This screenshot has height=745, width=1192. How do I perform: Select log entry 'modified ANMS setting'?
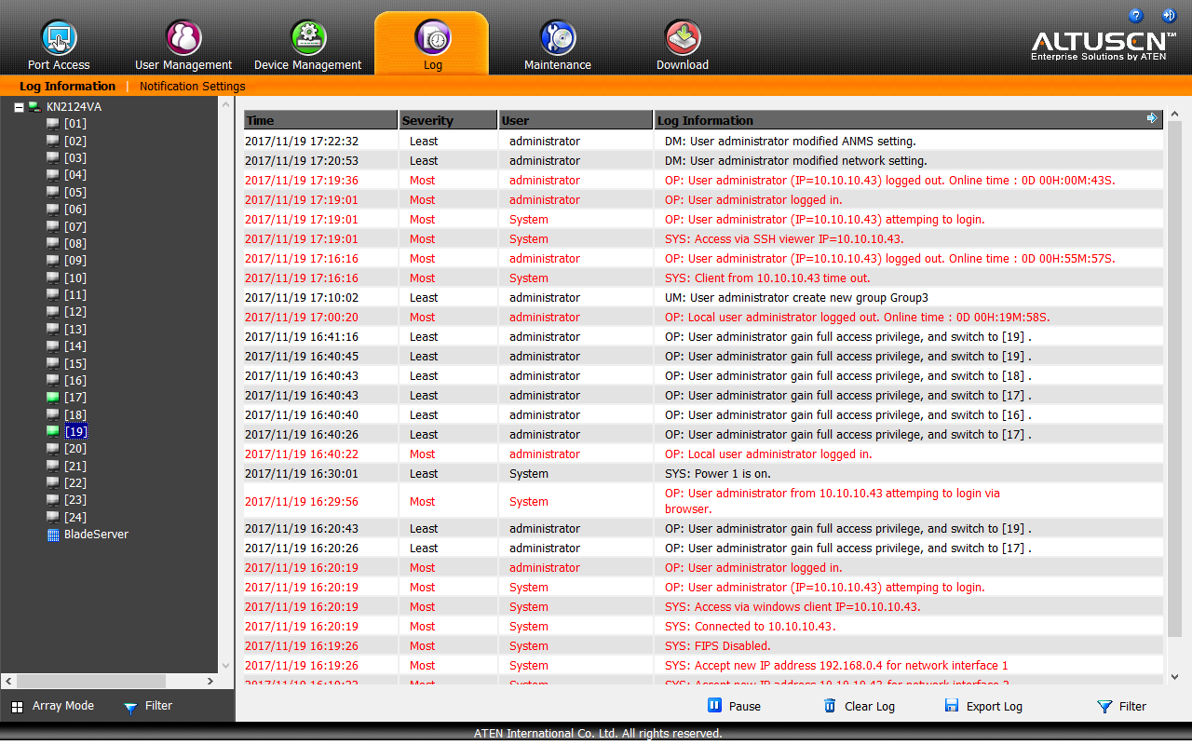click(x=703, y=142)
